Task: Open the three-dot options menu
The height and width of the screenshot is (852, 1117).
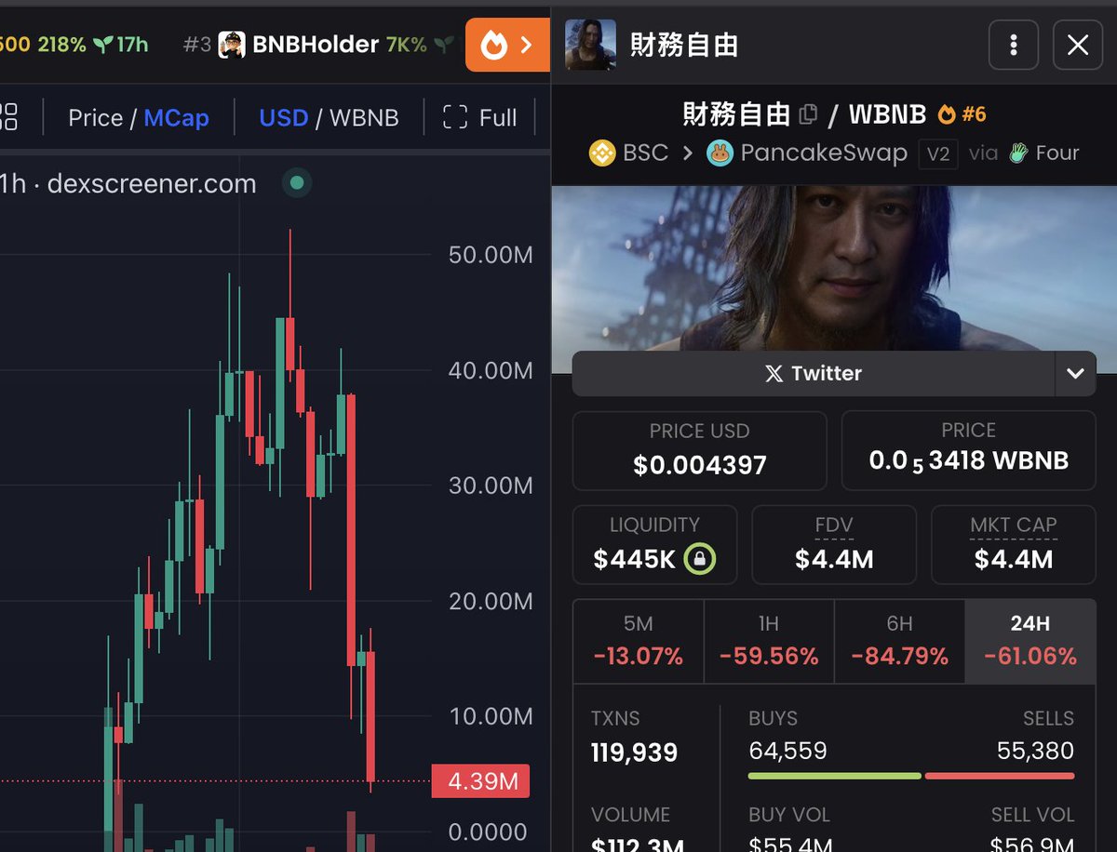Action: click(x=1014, y=45)
